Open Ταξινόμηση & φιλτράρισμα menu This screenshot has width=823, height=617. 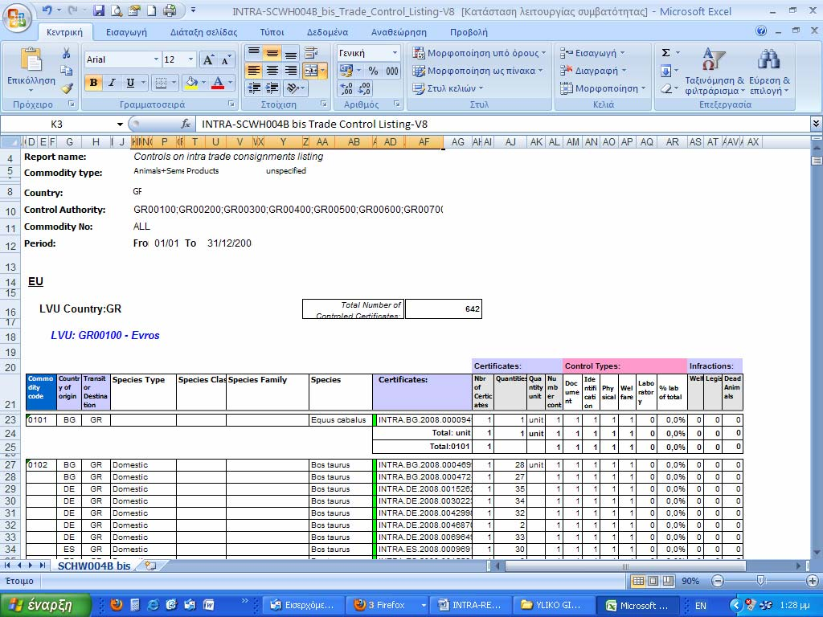[714, 72]
